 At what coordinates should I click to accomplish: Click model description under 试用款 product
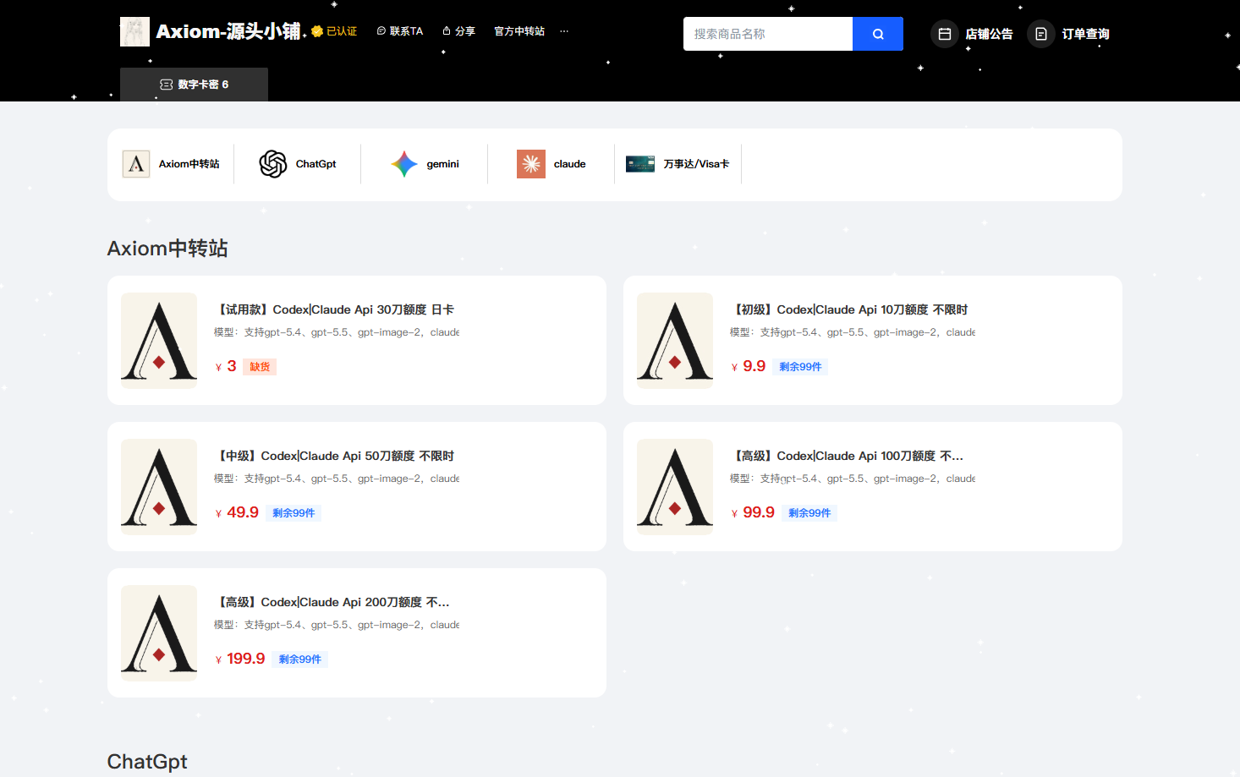[337, 332]
